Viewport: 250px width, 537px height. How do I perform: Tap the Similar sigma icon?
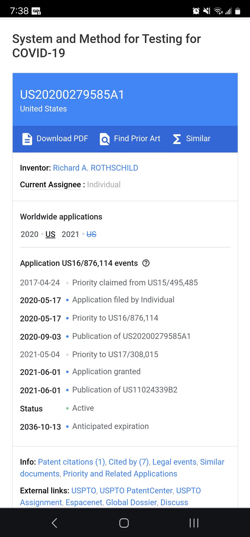click(177, 139)
